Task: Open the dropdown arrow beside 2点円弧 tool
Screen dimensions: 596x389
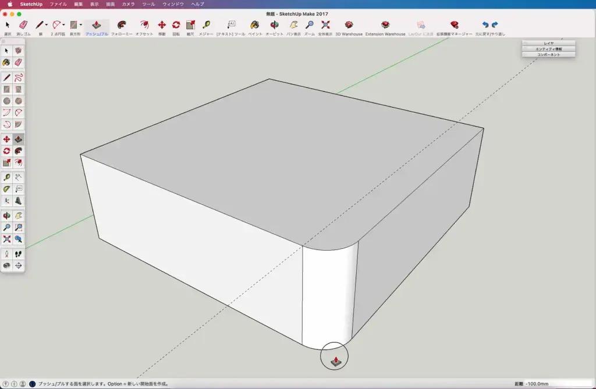Action: click(63, 25)
